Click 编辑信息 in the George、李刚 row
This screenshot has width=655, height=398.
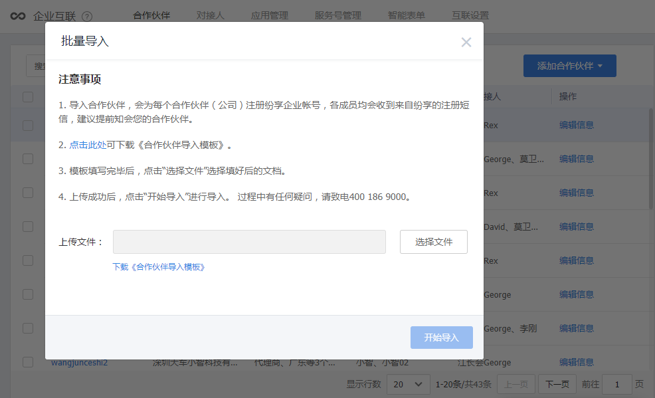click(577, 328)
